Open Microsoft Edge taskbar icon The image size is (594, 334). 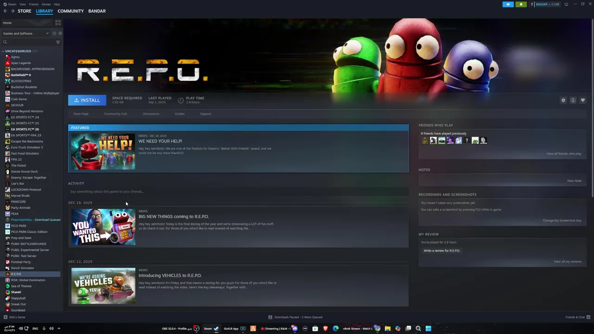(336, 328)
